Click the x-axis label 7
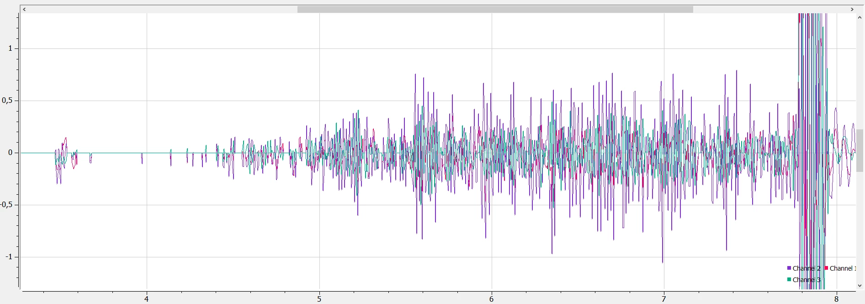This screenshot has height=304, width=865. point(664,299)
